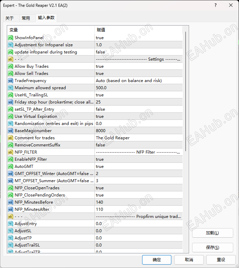Select the EnableNFP_Filter value true
The width and height of the screenshot is (239, 268).
pyautogui.click(x=138, y=159)
